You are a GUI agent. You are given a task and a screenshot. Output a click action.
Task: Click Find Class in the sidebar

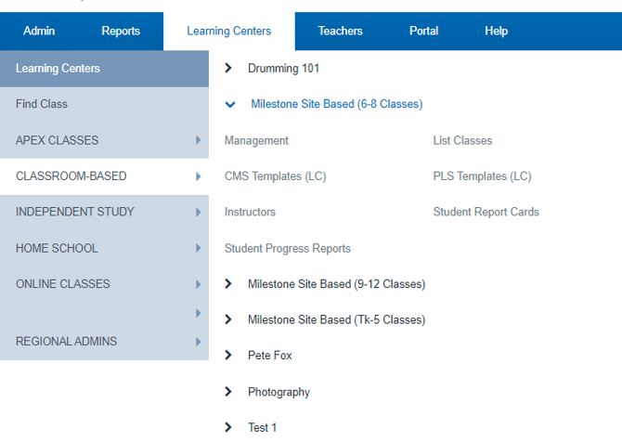pyautogui.click(x=42, y=104)
